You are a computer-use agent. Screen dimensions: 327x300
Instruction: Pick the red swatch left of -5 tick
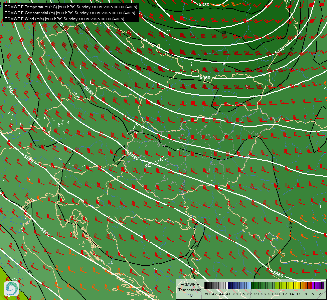[x=311, y=286]
